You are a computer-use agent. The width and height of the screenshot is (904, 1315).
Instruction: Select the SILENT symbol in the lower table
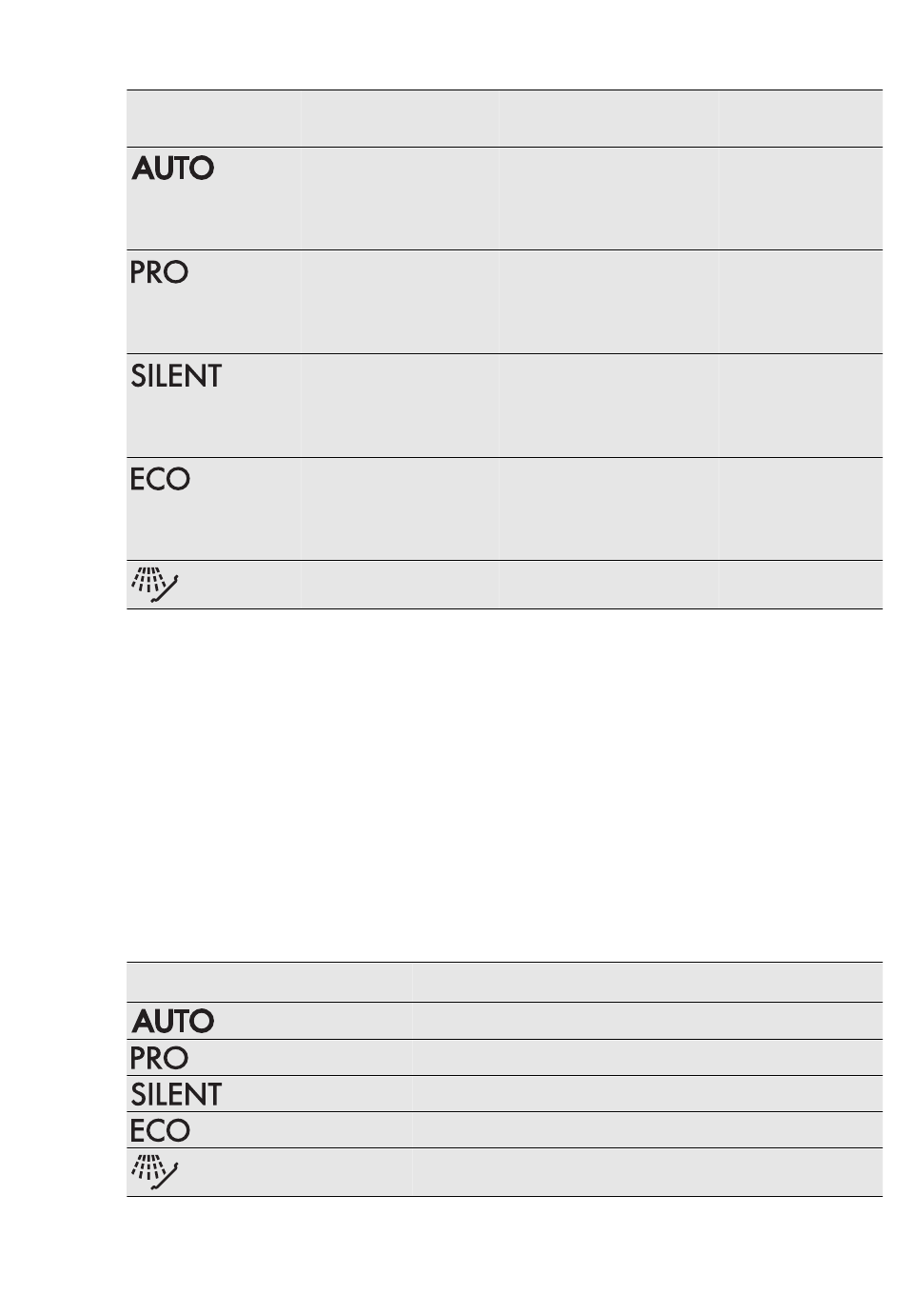tap(176, 1094)
